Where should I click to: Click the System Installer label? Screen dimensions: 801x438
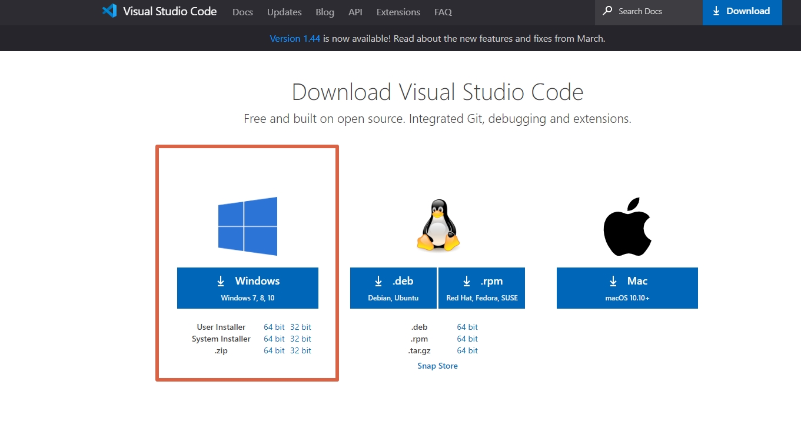[x=221, y=339]
